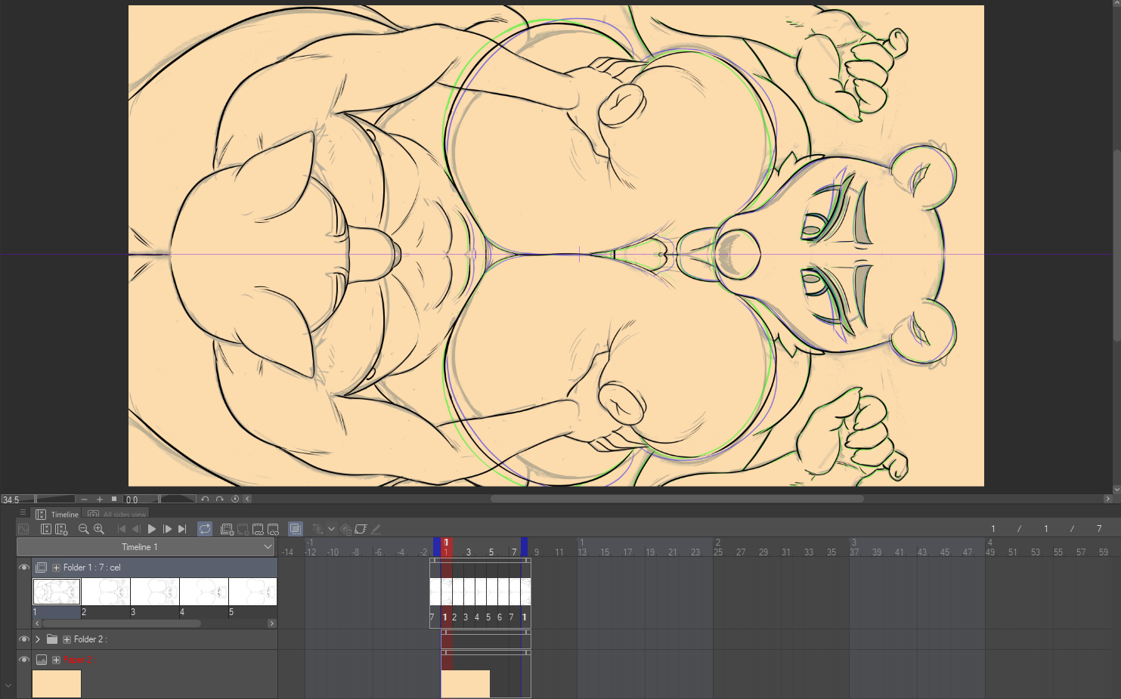Hide the Folder 1 layer

coord(24,568)
